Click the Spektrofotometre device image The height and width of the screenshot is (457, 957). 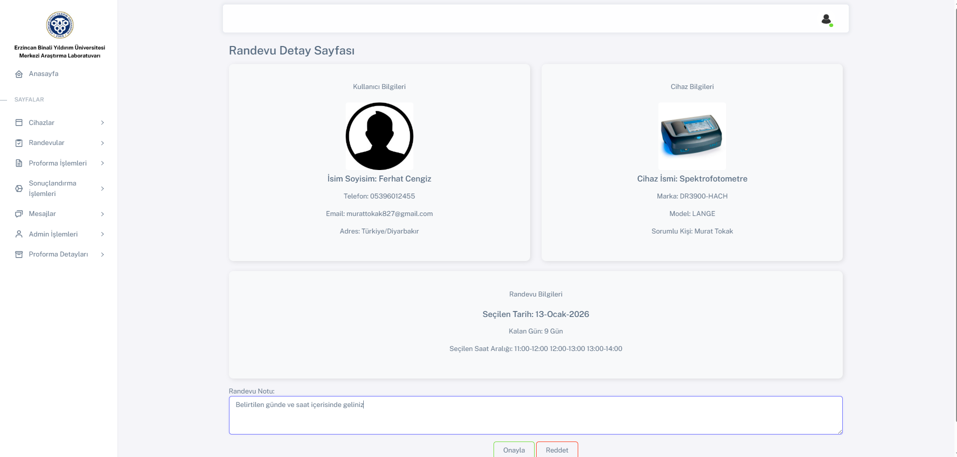(691, 136)
